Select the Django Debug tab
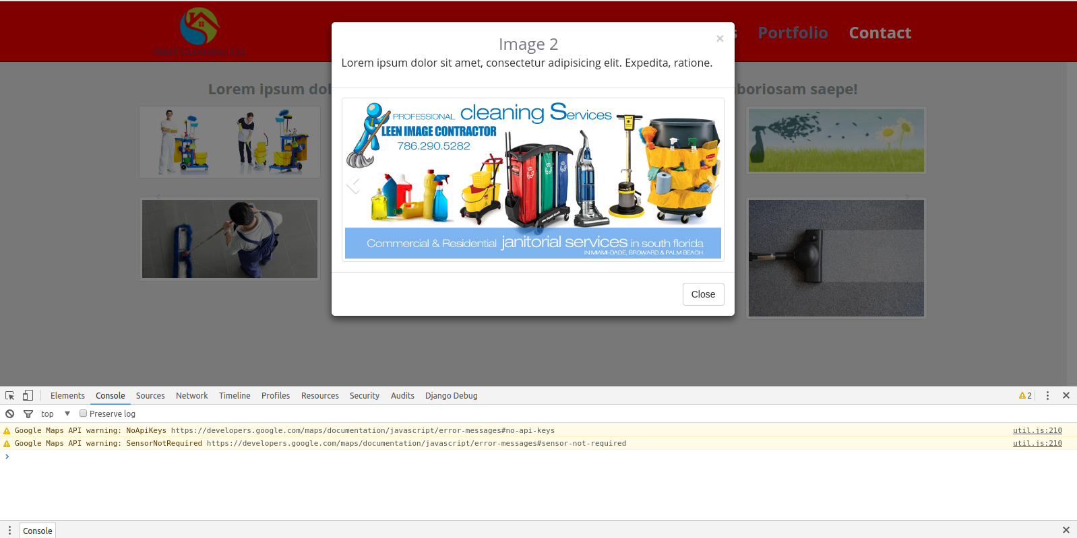 (451, 395)
